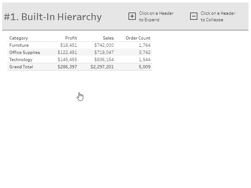The image size is (251, 188).
Task: Click Grand Total order count 5,009
Action: pyautogui.click(x=144, y=67)
